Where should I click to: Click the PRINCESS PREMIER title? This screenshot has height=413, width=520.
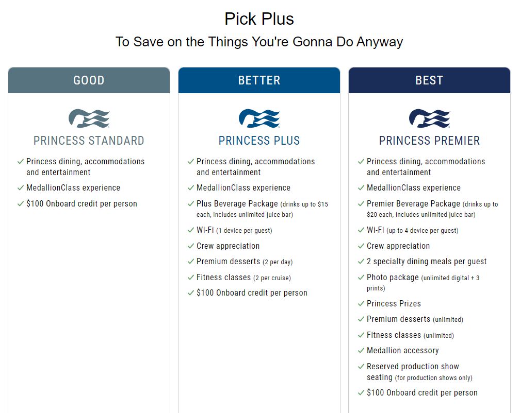[429, 141]
